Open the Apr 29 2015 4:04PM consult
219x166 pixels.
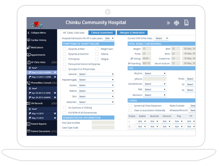(x=41, y=97)
